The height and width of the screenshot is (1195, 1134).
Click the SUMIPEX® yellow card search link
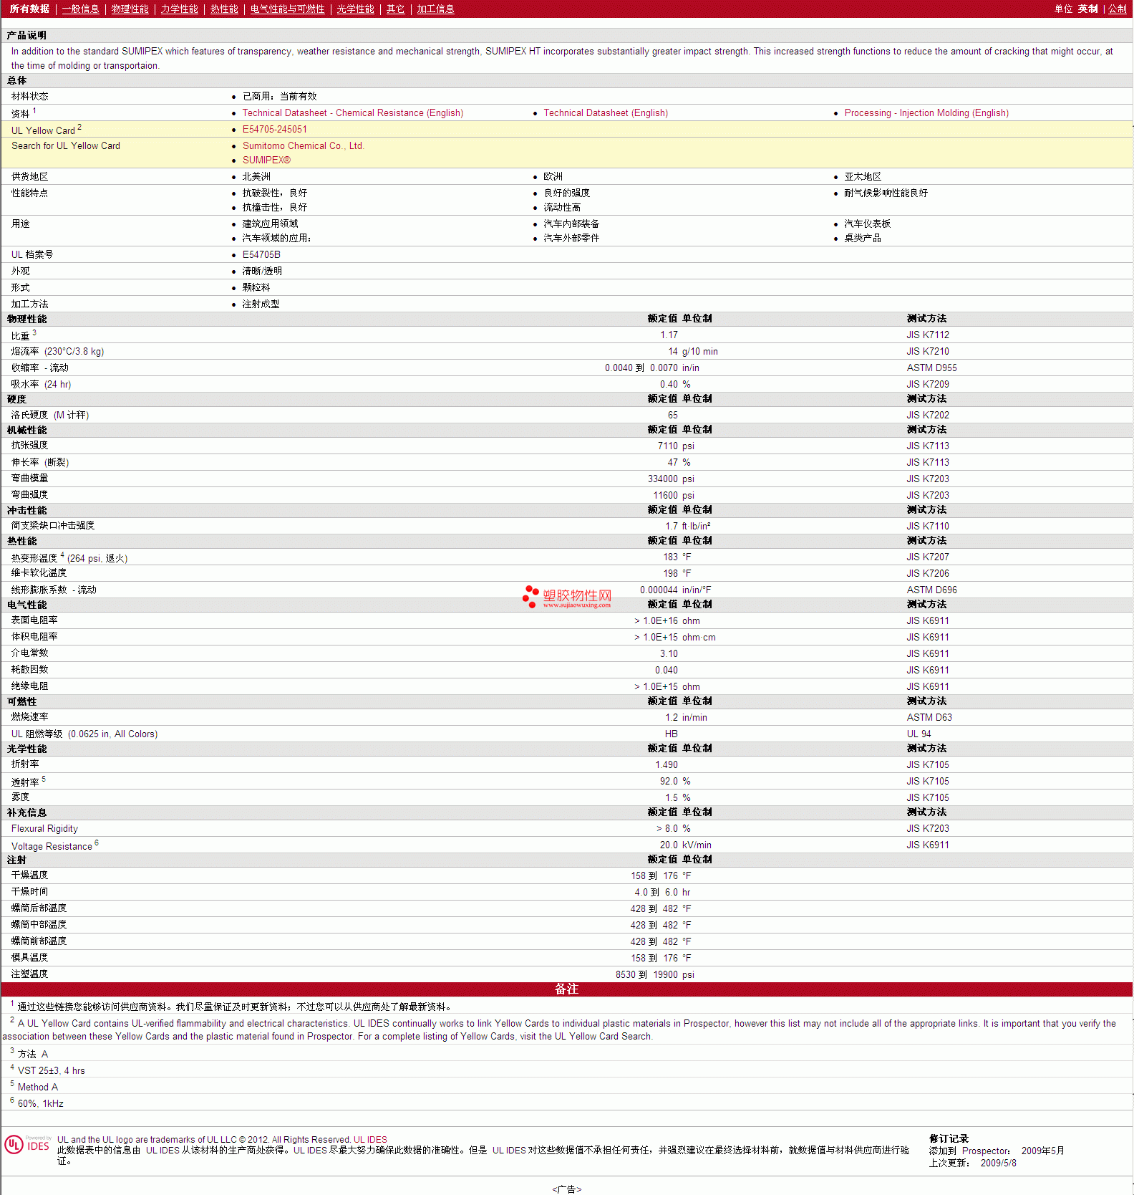pyautogui.click(x=266, y=160)
